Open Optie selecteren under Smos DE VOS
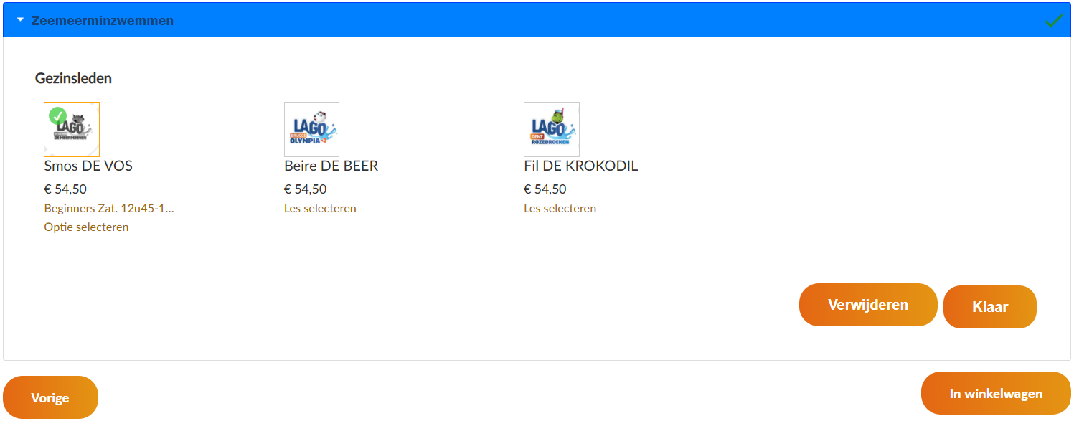 [x=86, y=227]
